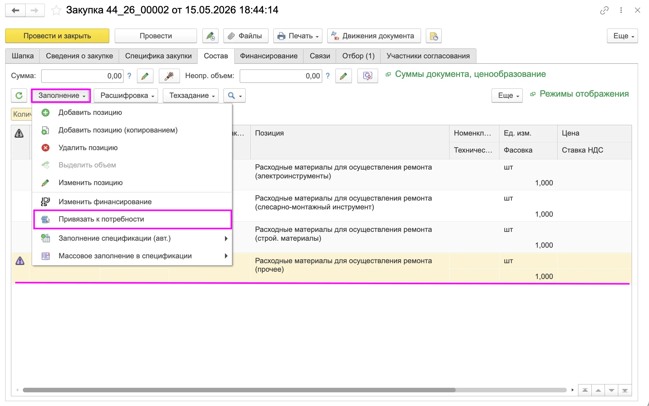
Task: Click the Провести и закрыть button
Action: click(57, 36)
